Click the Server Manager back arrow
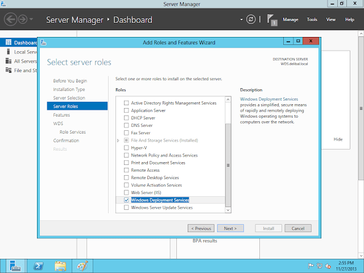The image size is (364, 273). [10, 20]
